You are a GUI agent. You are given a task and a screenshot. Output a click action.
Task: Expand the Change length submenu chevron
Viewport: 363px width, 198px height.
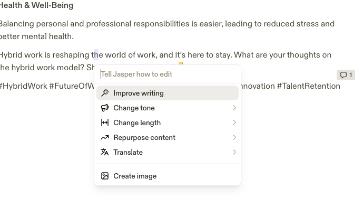[x=234, y=122]
